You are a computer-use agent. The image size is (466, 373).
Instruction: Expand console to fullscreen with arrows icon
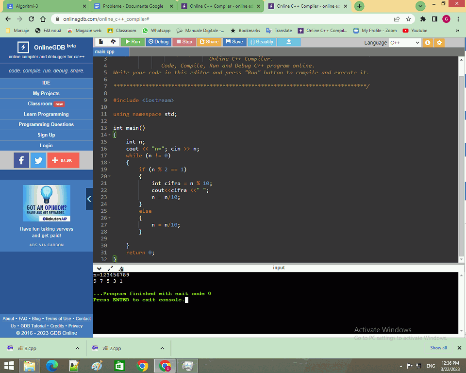pos(110,268)
